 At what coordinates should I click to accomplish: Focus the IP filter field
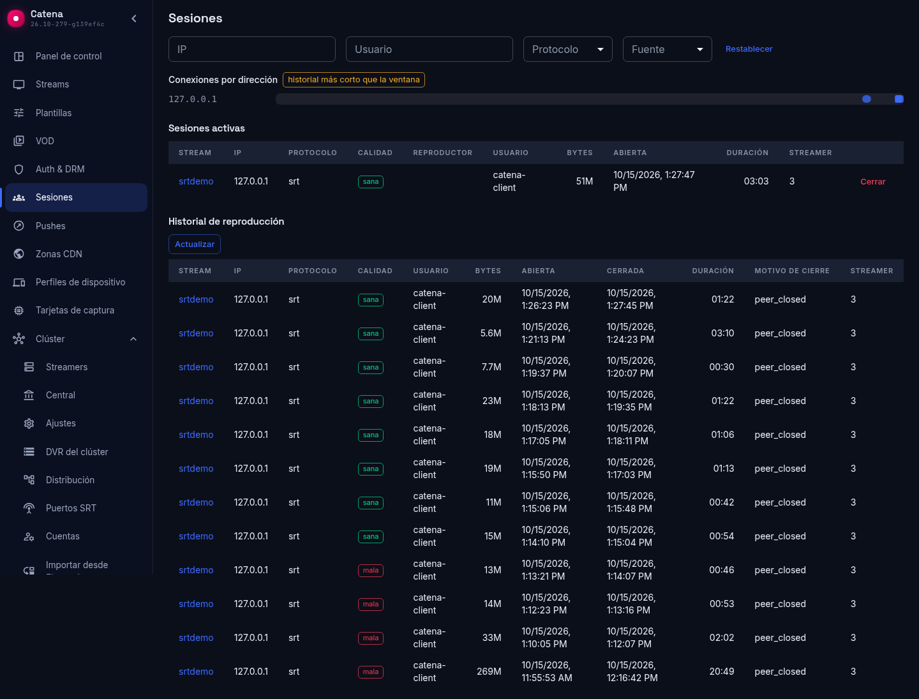pos(252,49)
